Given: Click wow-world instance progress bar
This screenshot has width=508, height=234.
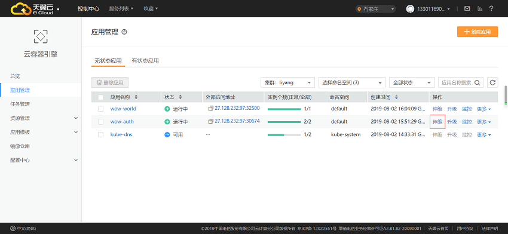Looking at the screenshot, I should (284, 109).
